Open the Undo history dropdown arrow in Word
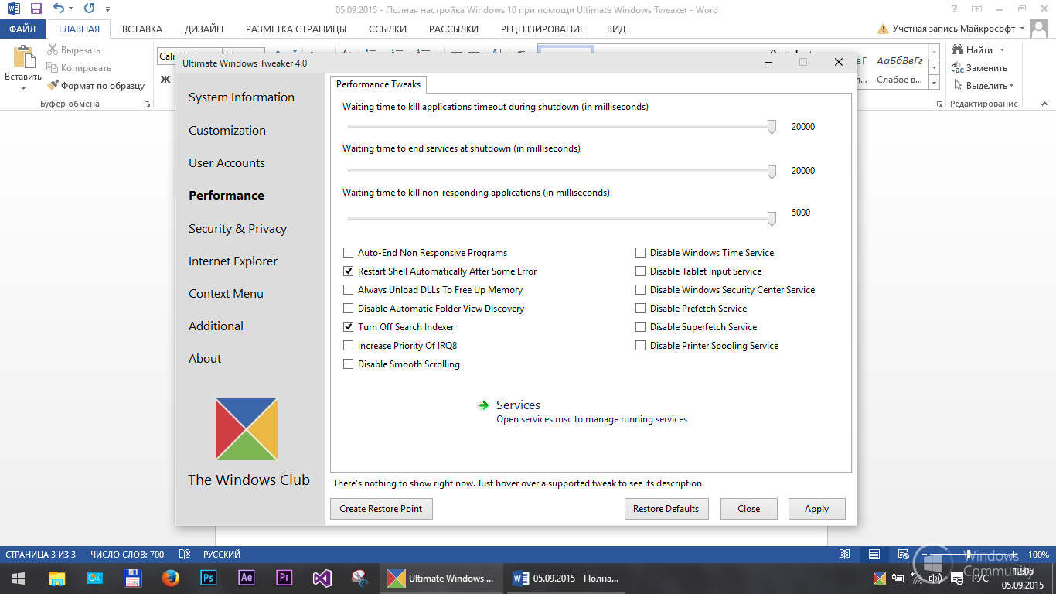 pyautogui.click(x=72, y=9)
